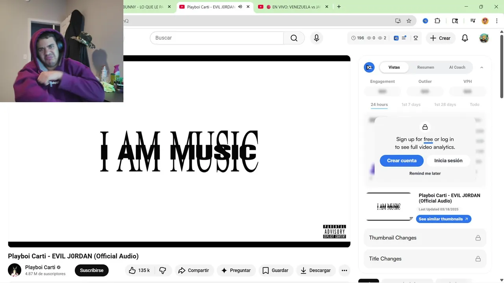504x283 pixels.
Task: Close the Playboi Carti EVIL J0RDAN tab
Action: [248, 7]
